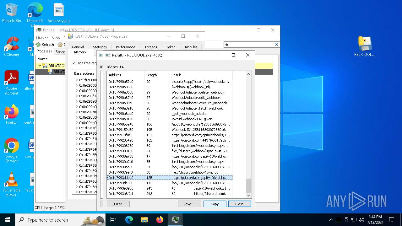
Task: Expand memory region 0x1d7945b
Action: coord(77,176)
